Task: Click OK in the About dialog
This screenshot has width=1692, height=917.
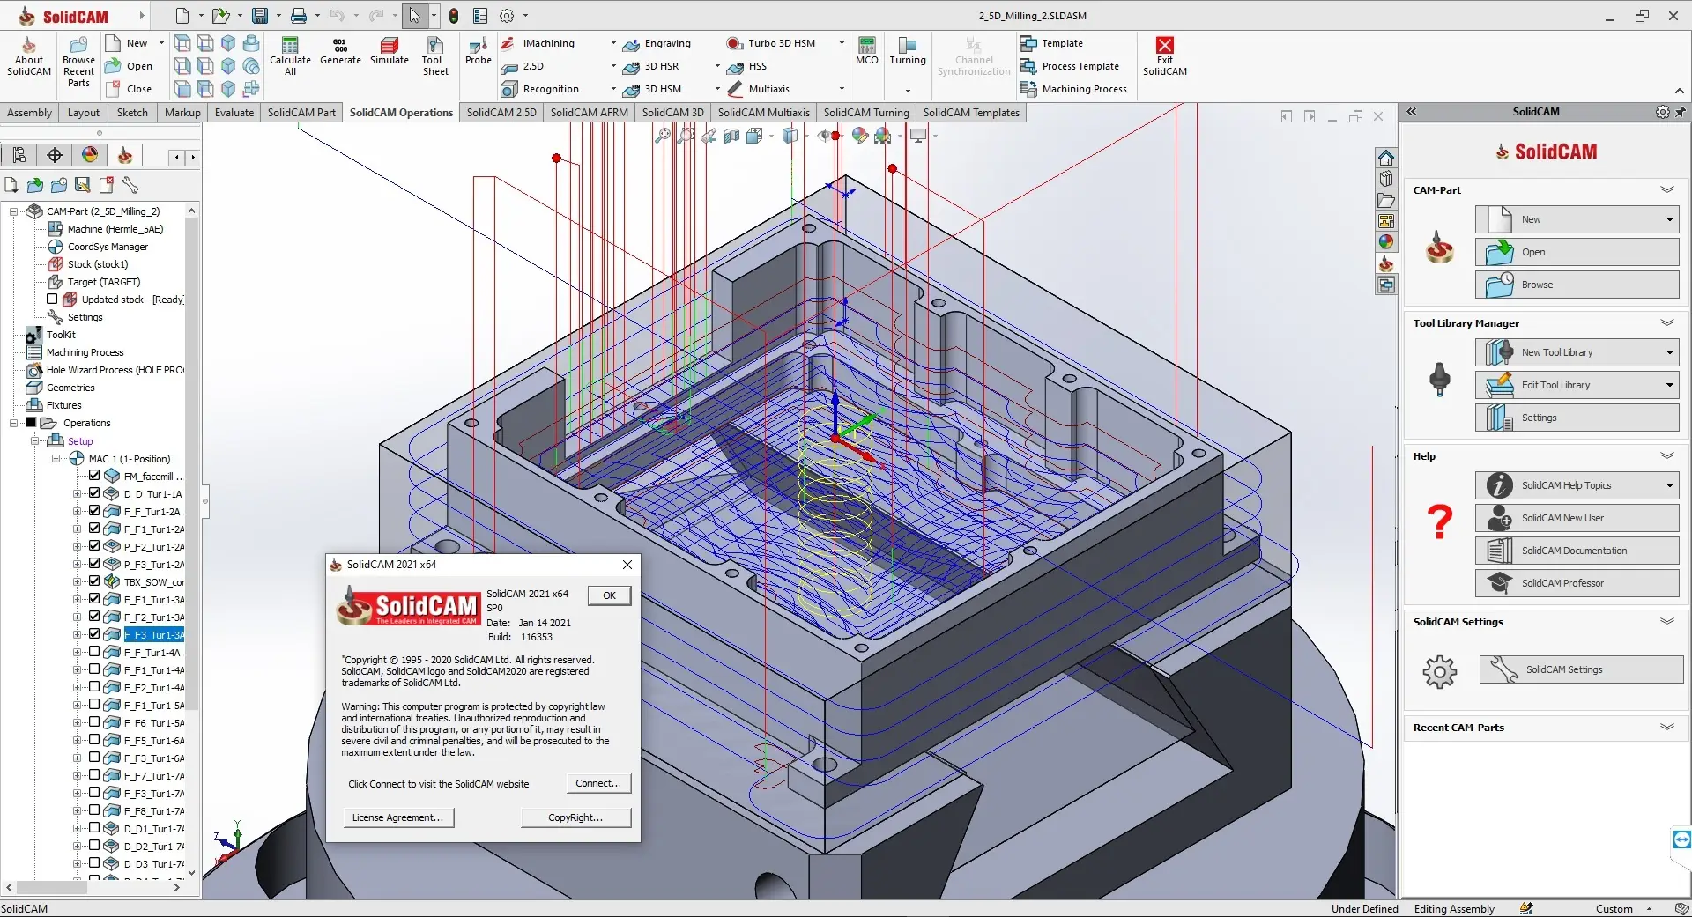Action: [x=609, y=595]
